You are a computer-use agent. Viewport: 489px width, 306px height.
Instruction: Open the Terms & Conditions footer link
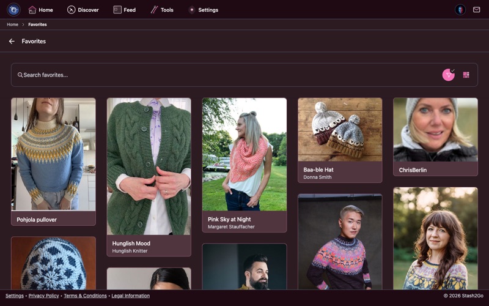point(85,296)
